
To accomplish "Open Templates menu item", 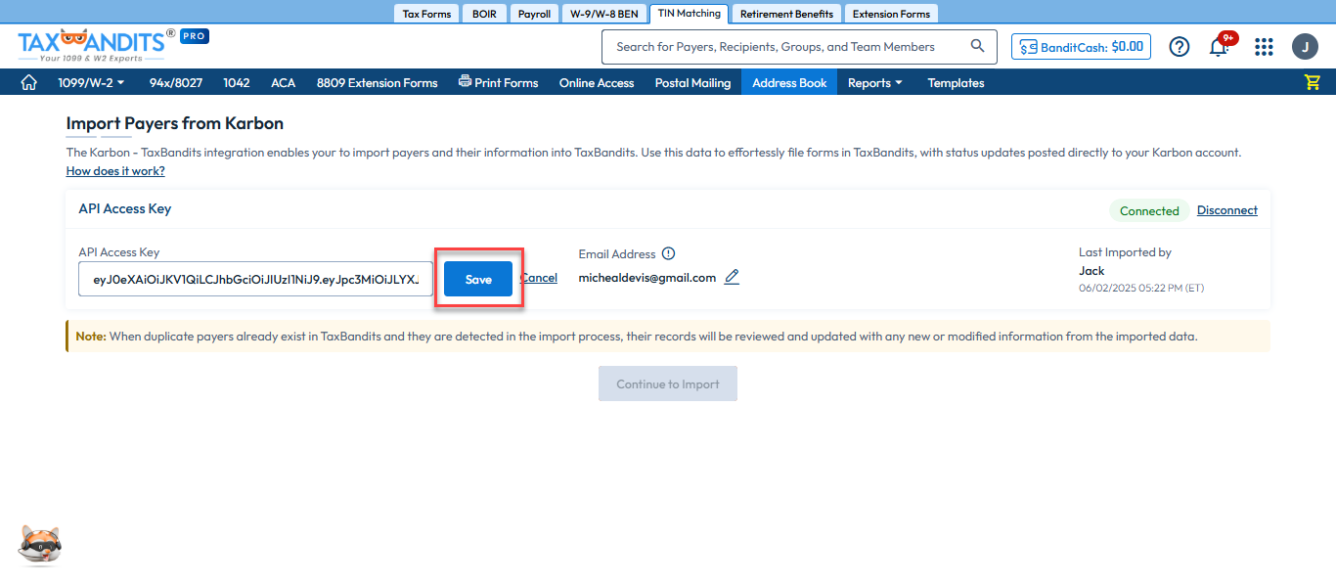I will [956, 82].
